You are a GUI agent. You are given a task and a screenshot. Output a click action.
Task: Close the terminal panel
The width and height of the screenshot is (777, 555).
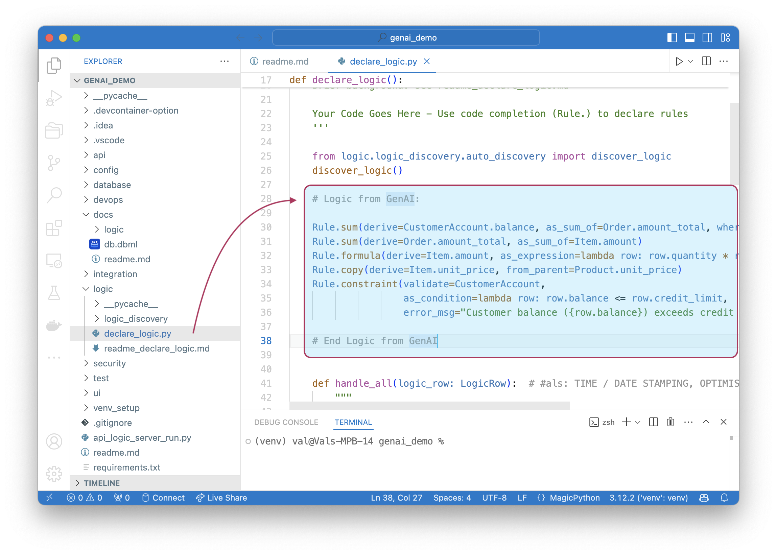click(x=723, y=422)
